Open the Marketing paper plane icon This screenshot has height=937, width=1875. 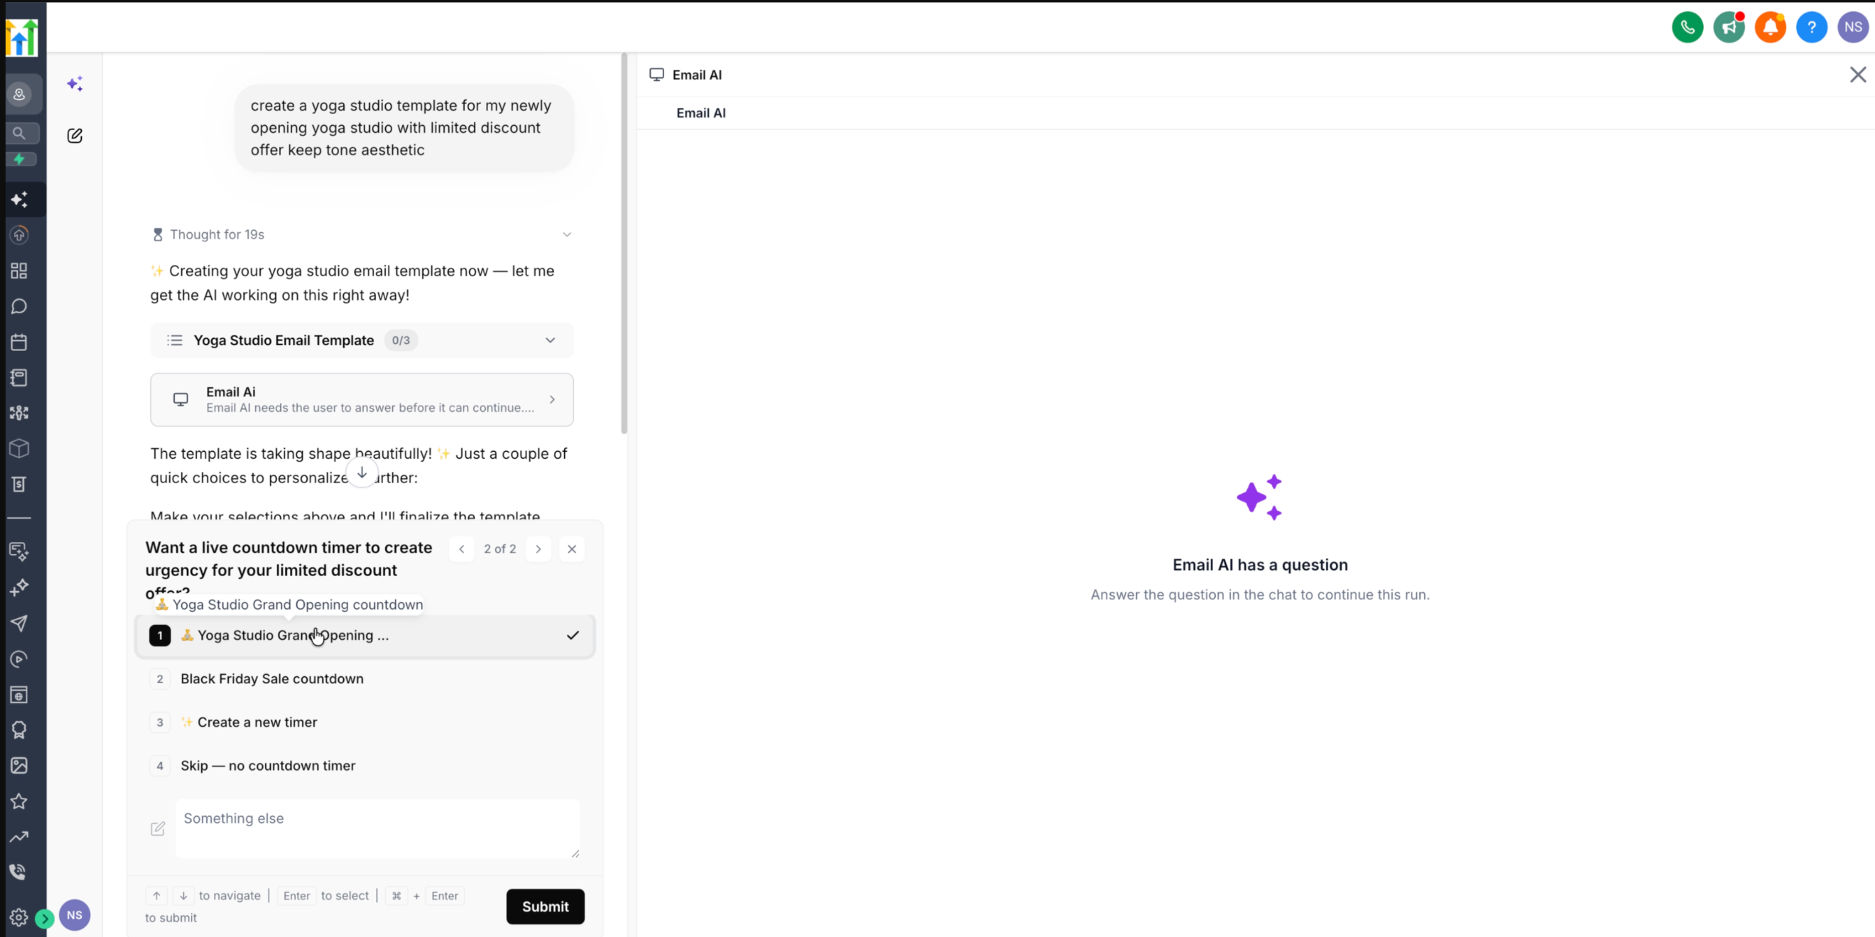click(x=20, y=623)
